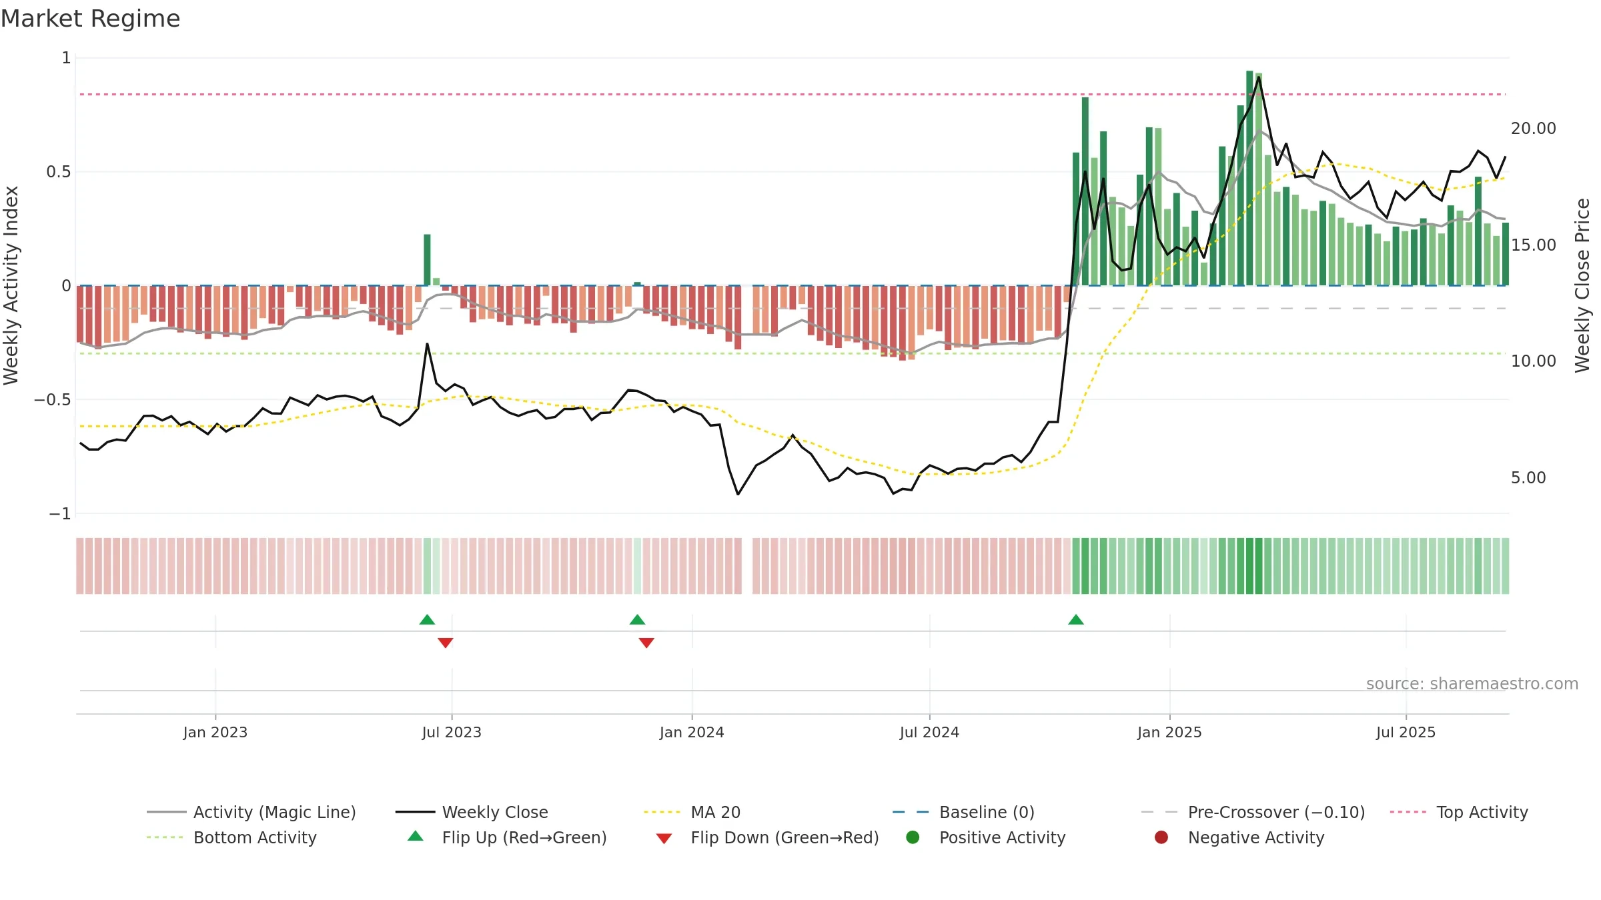Click the −1 activity axis label
This screenshot has height=900, width=1601.
(59, 513)
